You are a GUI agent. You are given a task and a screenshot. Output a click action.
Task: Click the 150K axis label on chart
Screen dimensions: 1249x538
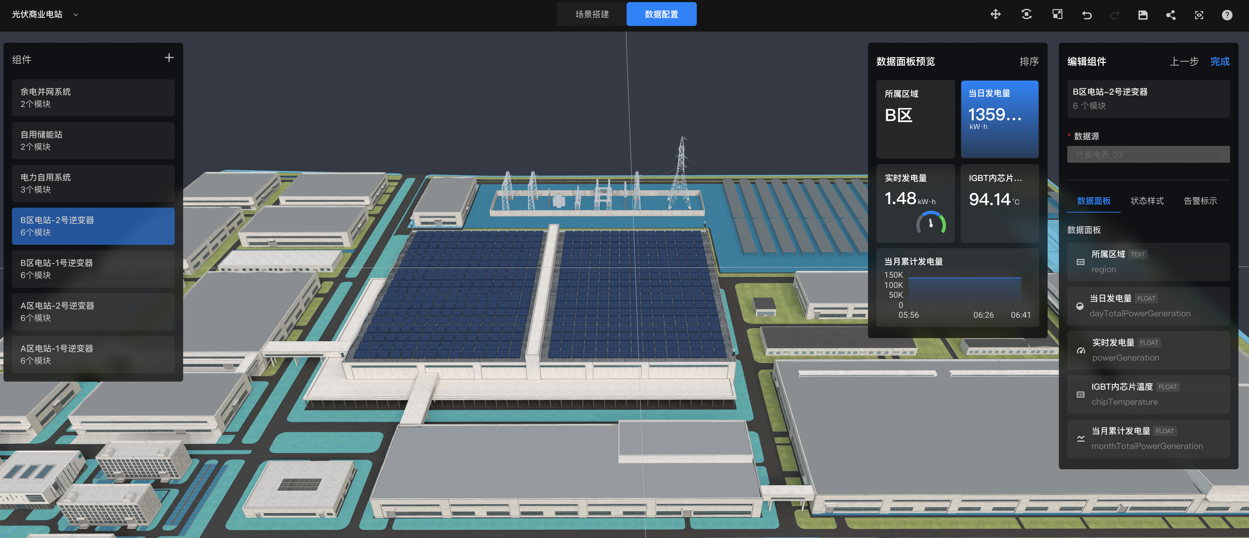pyautogui.click(x=893, y=275)
